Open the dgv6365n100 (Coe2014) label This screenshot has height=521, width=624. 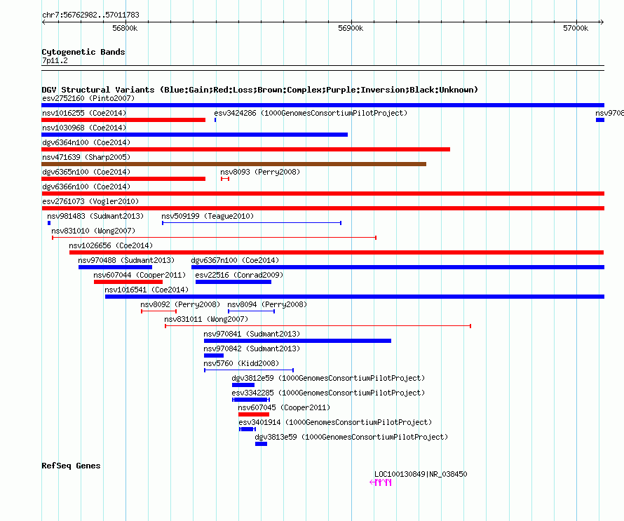[86, 172]
